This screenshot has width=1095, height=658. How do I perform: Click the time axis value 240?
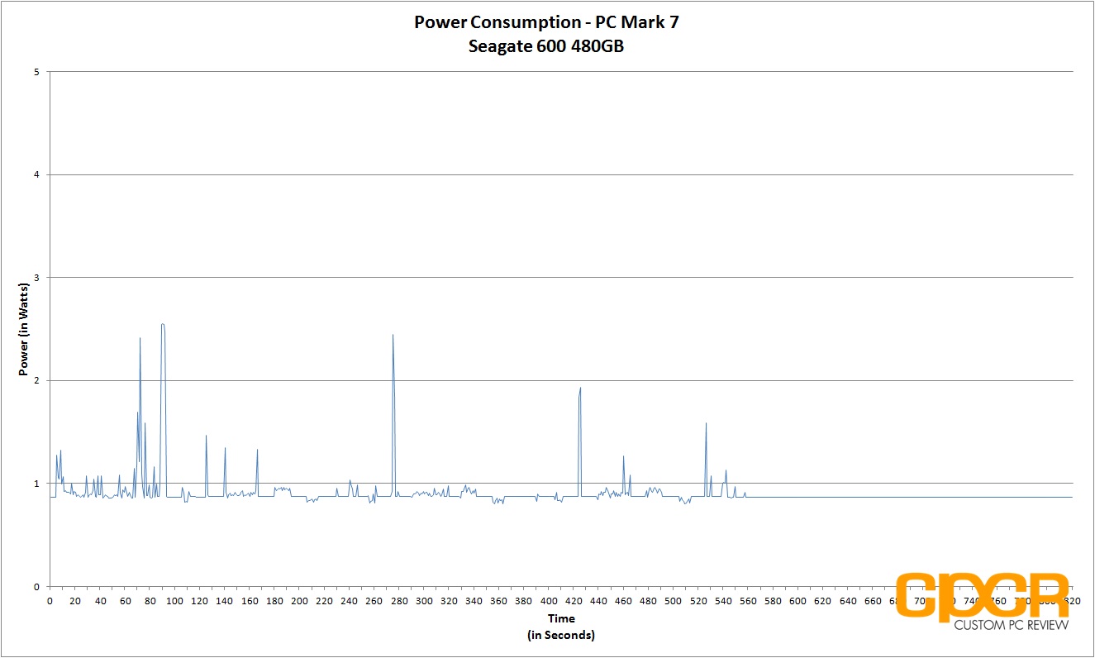(x=350, y=600)
